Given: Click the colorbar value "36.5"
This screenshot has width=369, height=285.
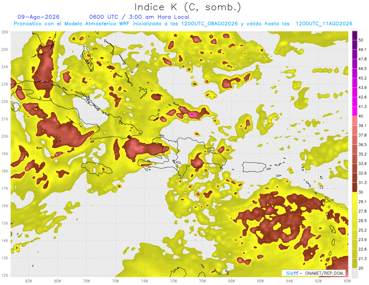Looking at the screenshot, I should 363,144.
